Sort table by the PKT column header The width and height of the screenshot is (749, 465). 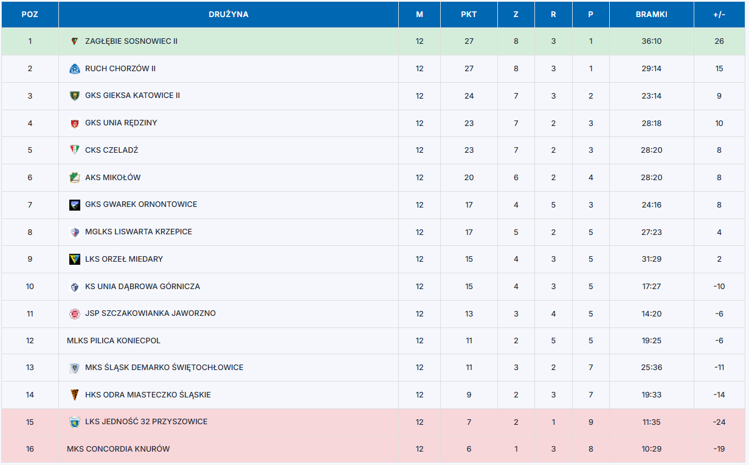pyautogui.click(x=469, y=15)
